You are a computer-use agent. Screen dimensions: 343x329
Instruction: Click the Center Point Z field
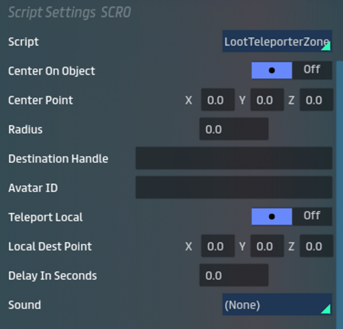[x=316, y=100]
